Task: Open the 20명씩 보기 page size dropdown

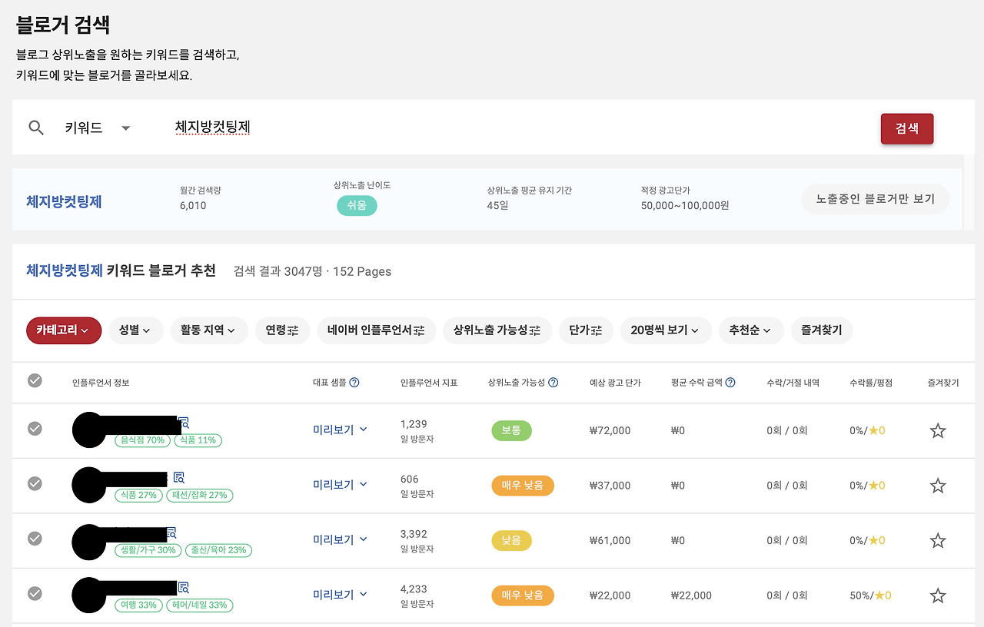Action: tap(666, 330)
